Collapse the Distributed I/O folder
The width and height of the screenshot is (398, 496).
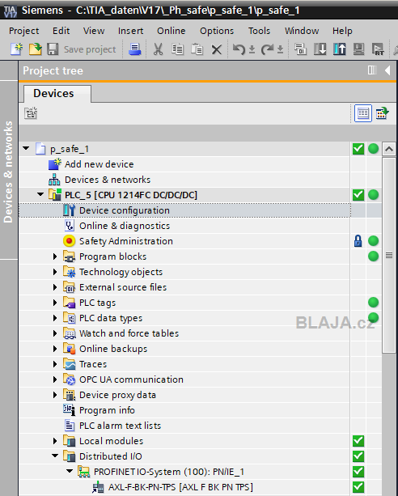(x=55, y=456)
